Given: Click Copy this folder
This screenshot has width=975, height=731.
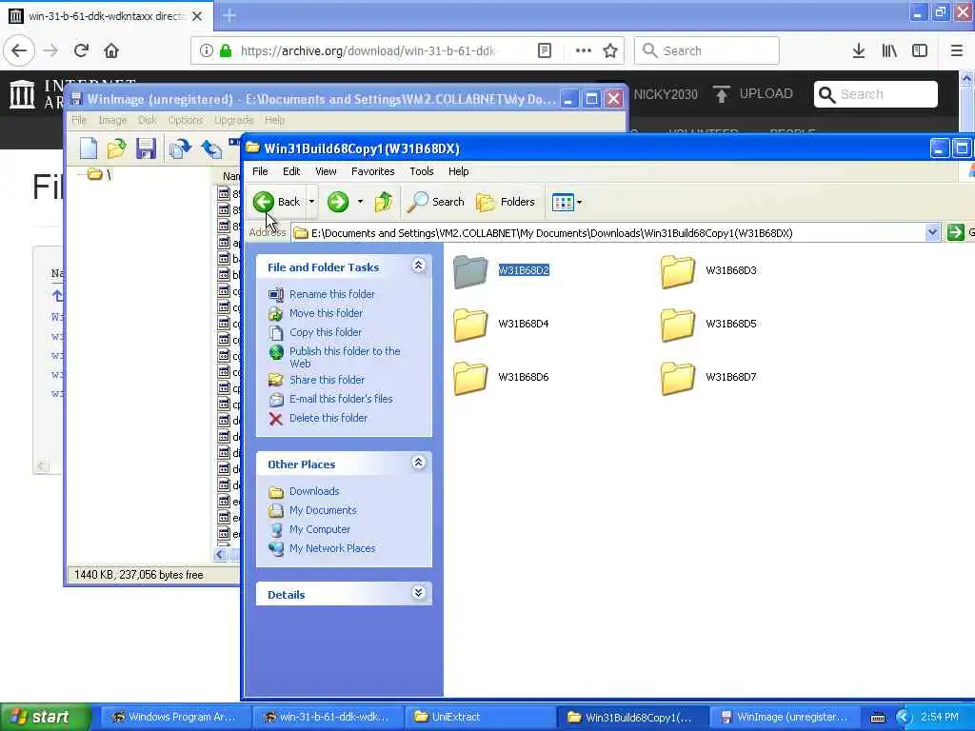Looking at the screenshot, I should click(326, 332).
